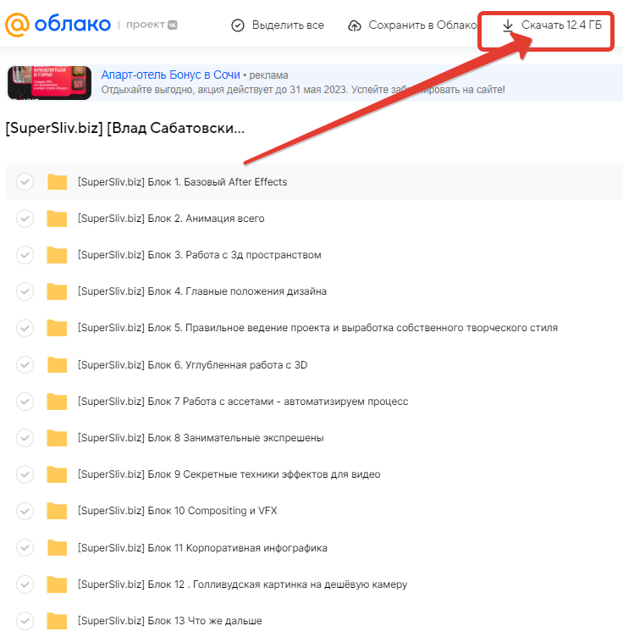
Task: Open folder icon of Блок 1. Базовый After Effects
Action: [x=57, y=181]
